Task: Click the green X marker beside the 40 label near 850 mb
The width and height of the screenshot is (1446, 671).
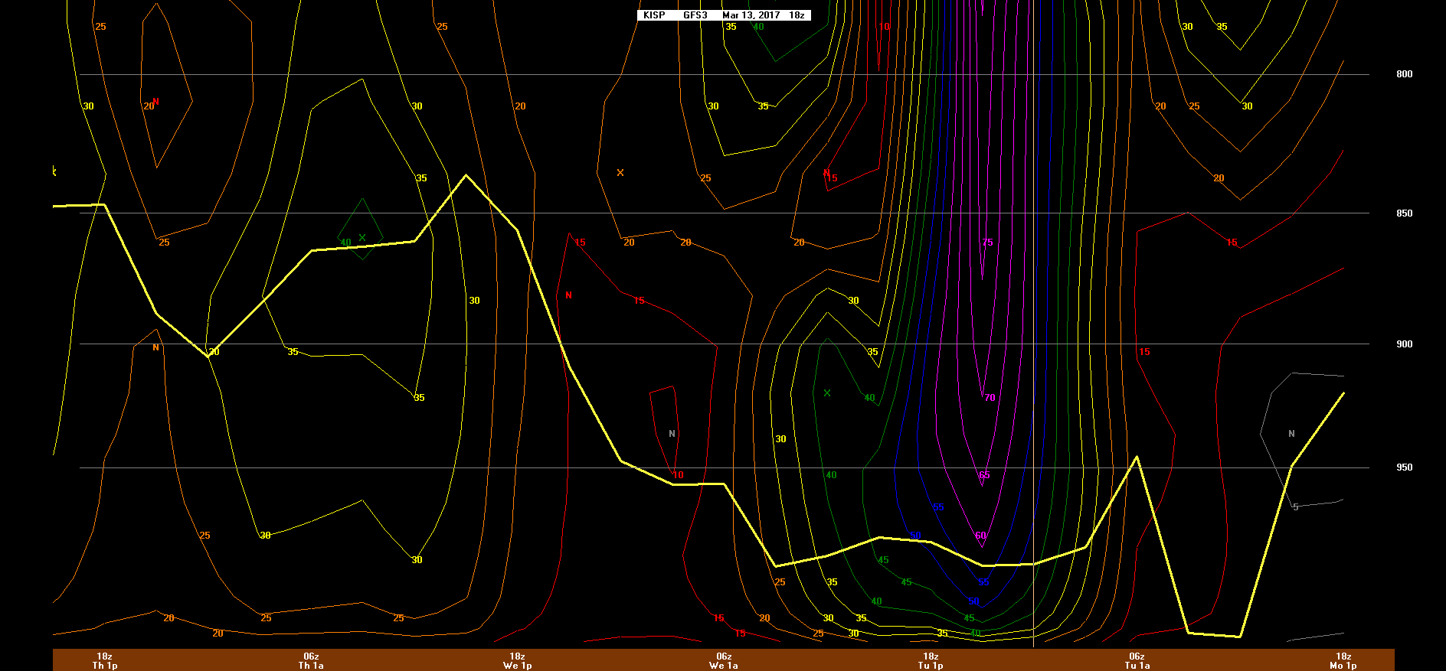Action: point(362,238)
